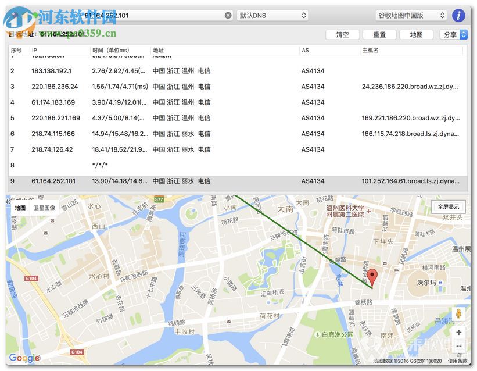477x371 pixels.
Task: Click the Google logo on the map
Action: click(24, 359)
